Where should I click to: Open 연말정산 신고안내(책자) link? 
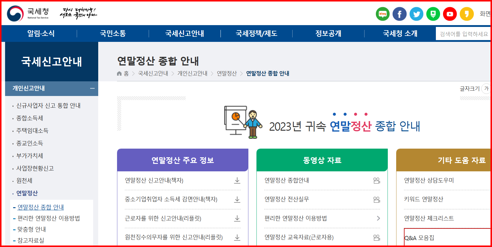coord(154,180)
